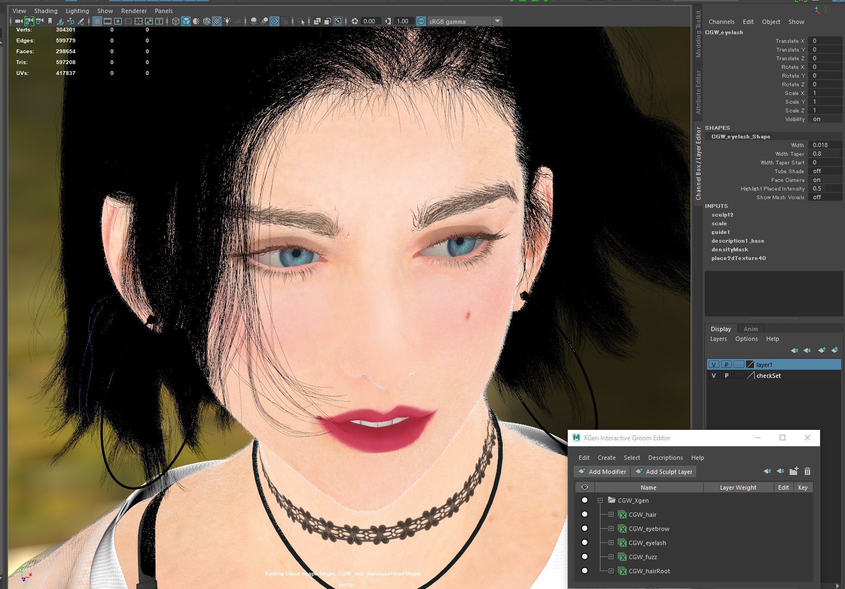The height and width of the screenshot is (589, 845).
Task: Toggle playback P on checkSet layer
Action: tap(727, 376)
